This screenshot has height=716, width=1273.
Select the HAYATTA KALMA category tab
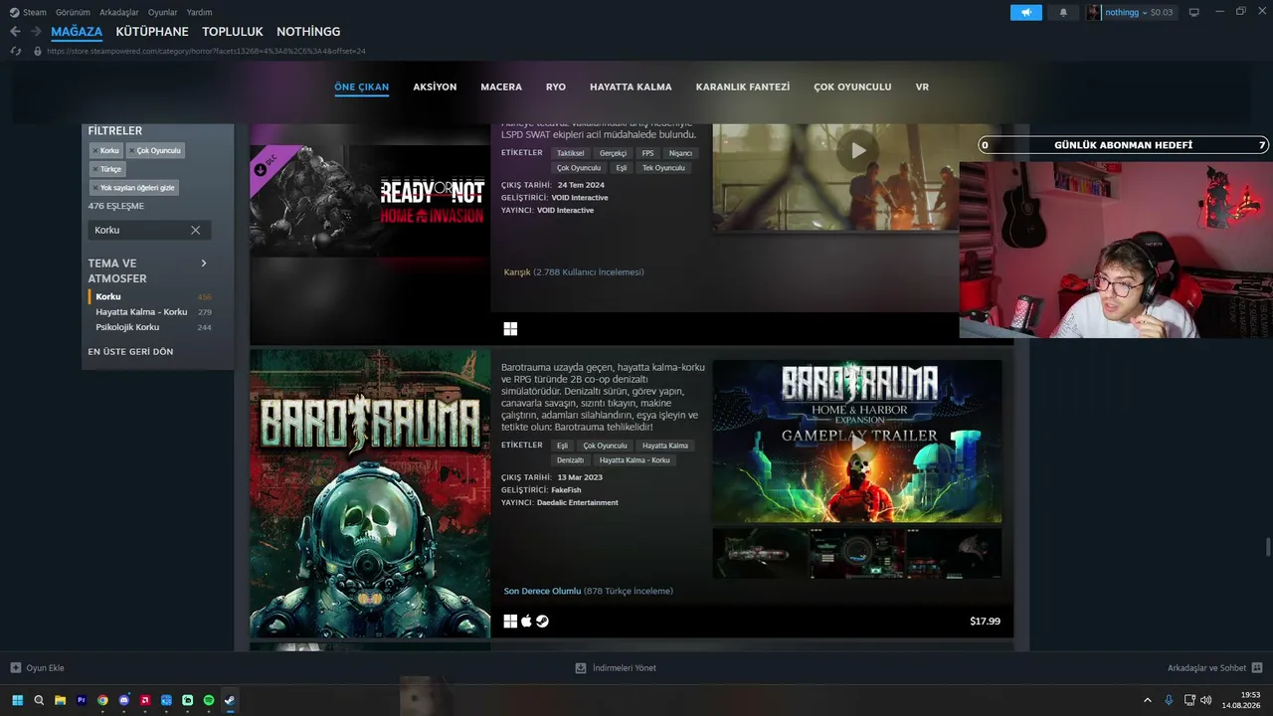click(631, 87)
